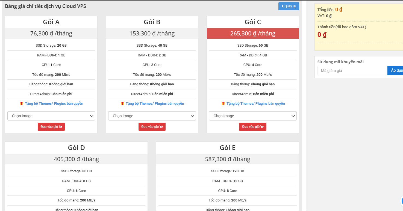This screenshot has height=211, width=403.
Task: Click the Gói D package title
Action: (76, 148)
